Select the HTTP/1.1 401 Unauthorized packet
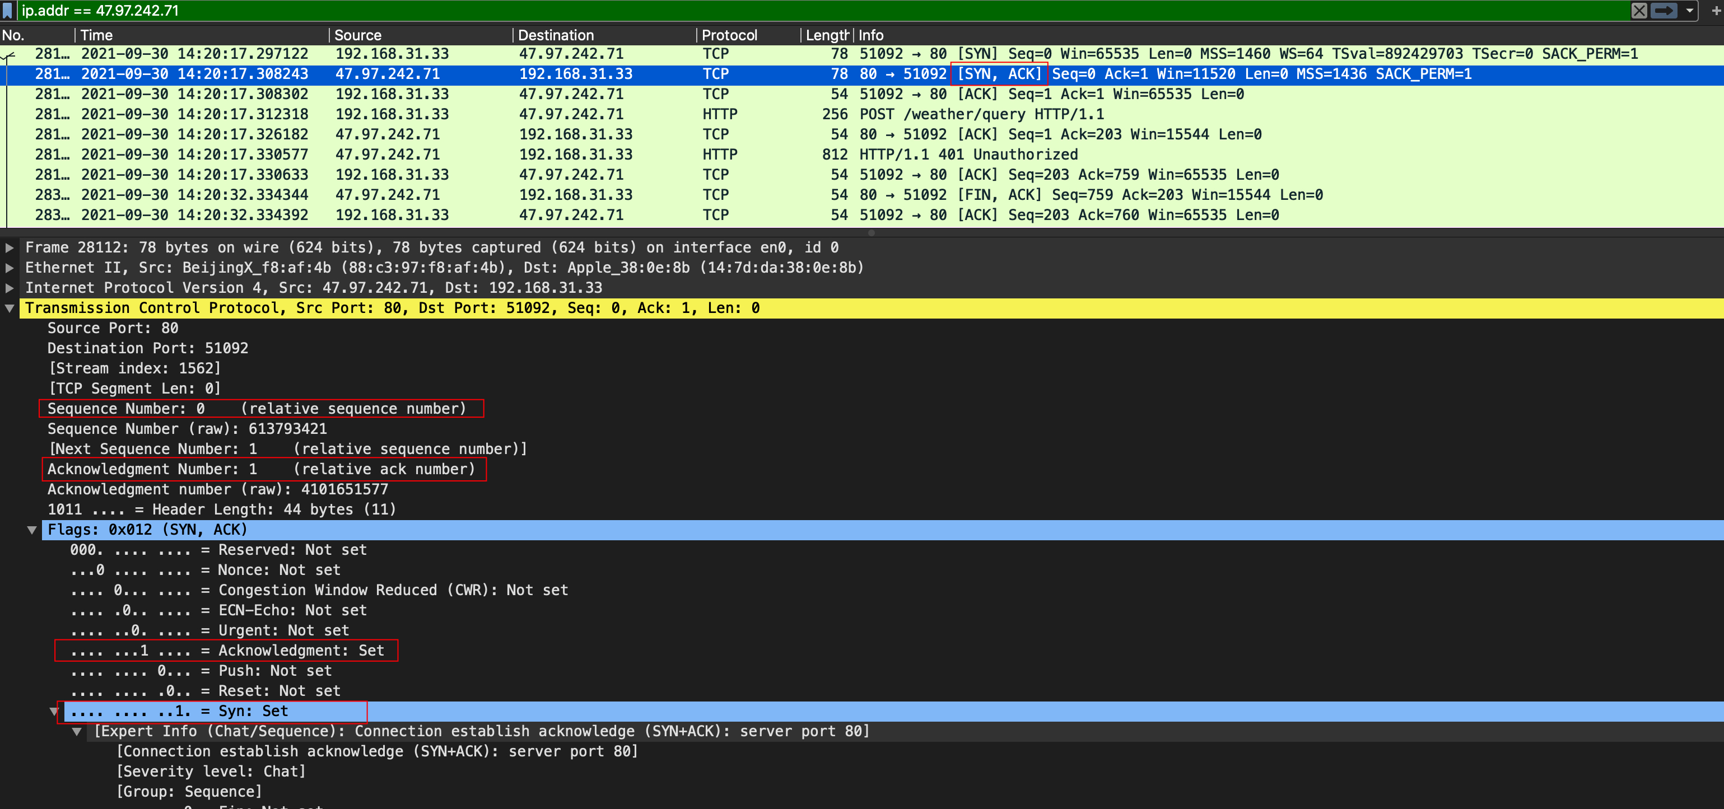 [862, 155]
